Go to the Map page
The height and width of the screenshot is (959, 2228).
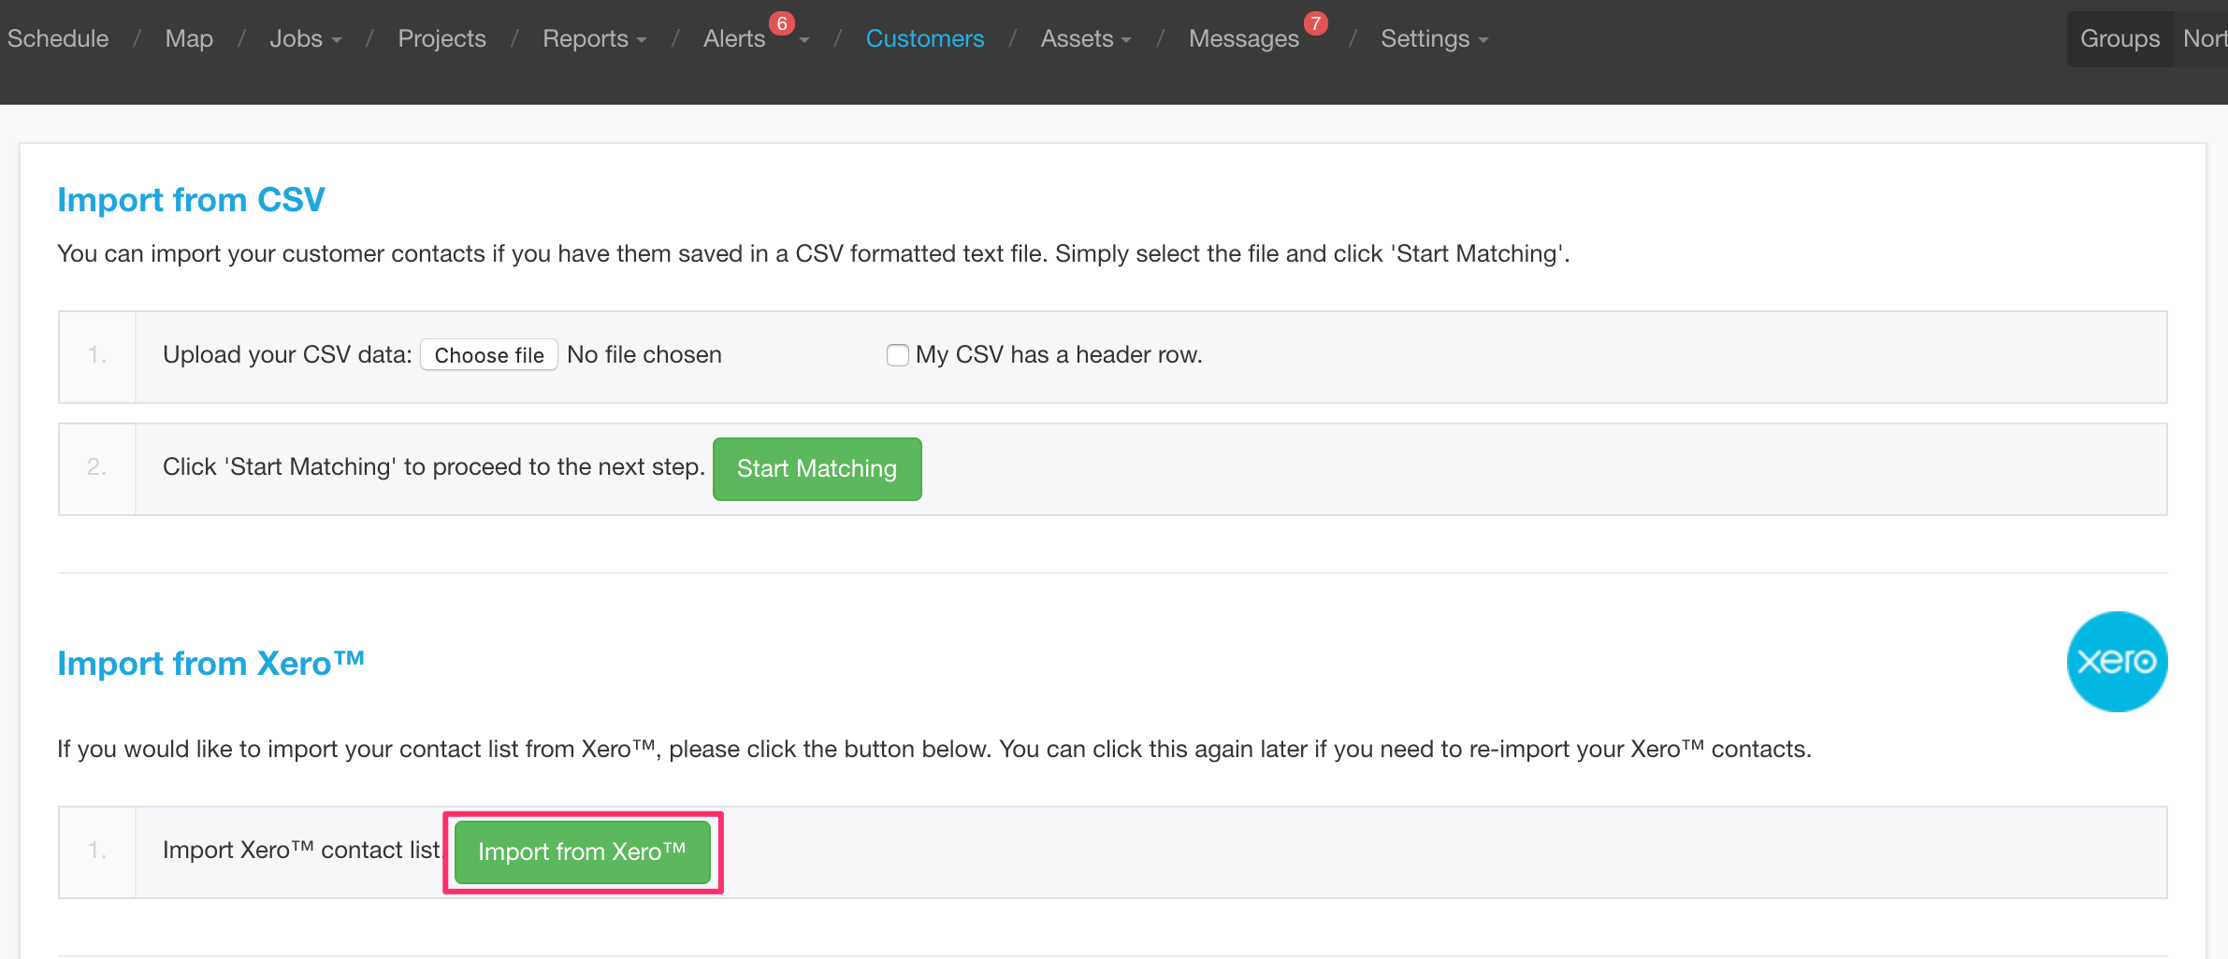point(189,38)
